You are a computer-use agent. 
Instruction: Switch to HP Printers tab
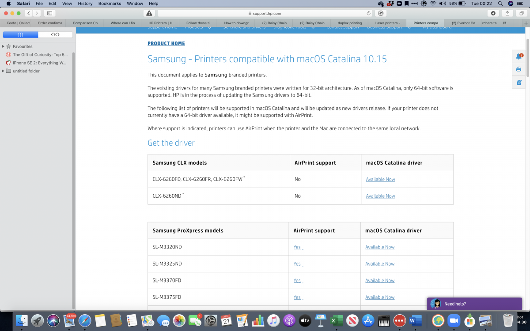tap(161, 23)
